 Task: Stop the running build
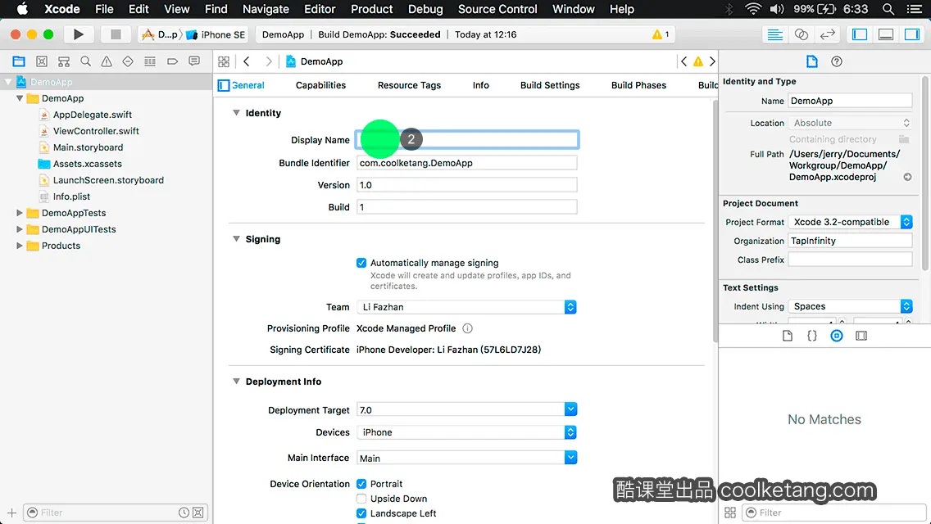point(116,34)
